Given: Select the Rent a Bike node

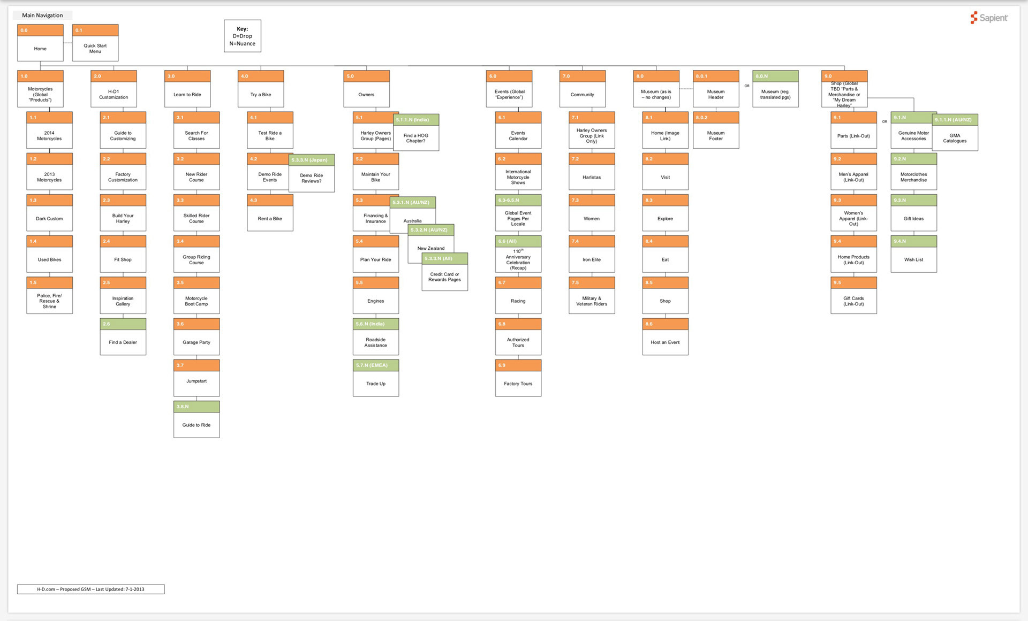Looking at the screenshot, I should pos(270,213).
